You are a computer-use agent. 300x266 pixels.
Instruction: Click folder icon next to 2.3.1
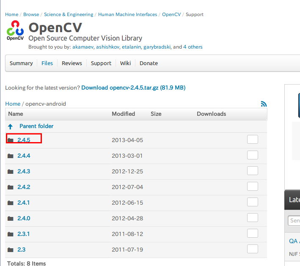point(10,234)
